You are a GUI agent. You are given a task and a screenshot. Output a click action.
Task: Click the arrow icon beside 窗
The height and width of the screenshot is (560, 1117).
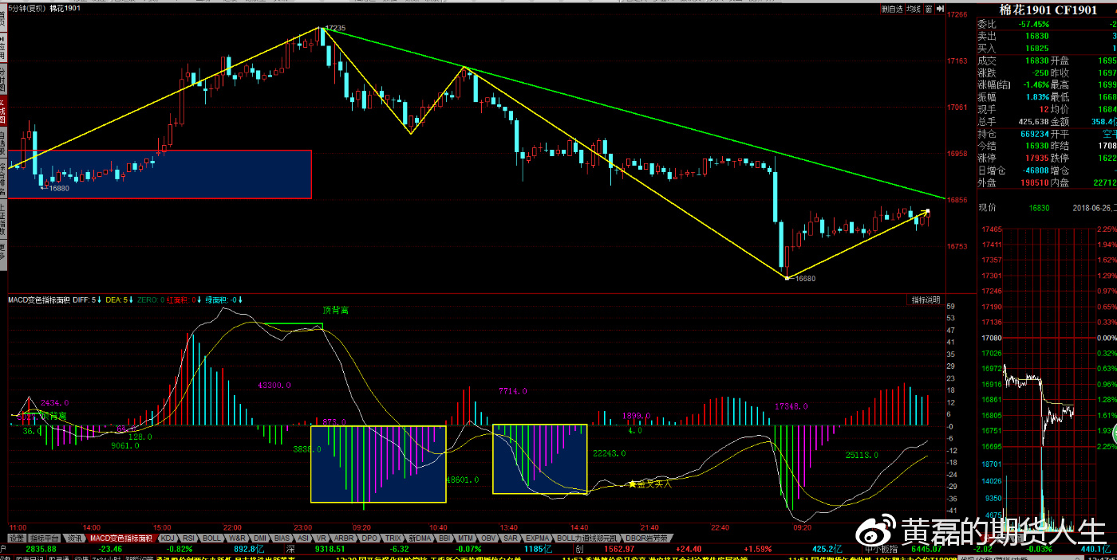(x=938, y=9)
